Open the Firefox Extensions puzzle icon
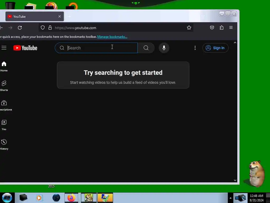Viewport: 270px width, 203px height. 221,27
